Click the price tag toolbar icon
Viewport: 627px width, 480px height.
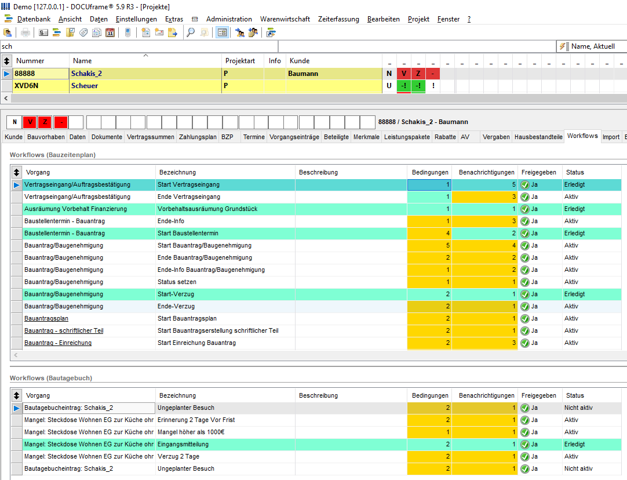[83, 33]
